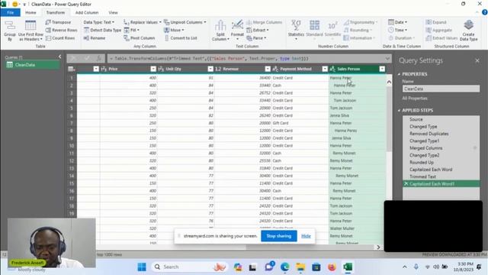Screen dimensions: 488x275
Task: Click the Statistics icon
Action: [296, 31]
